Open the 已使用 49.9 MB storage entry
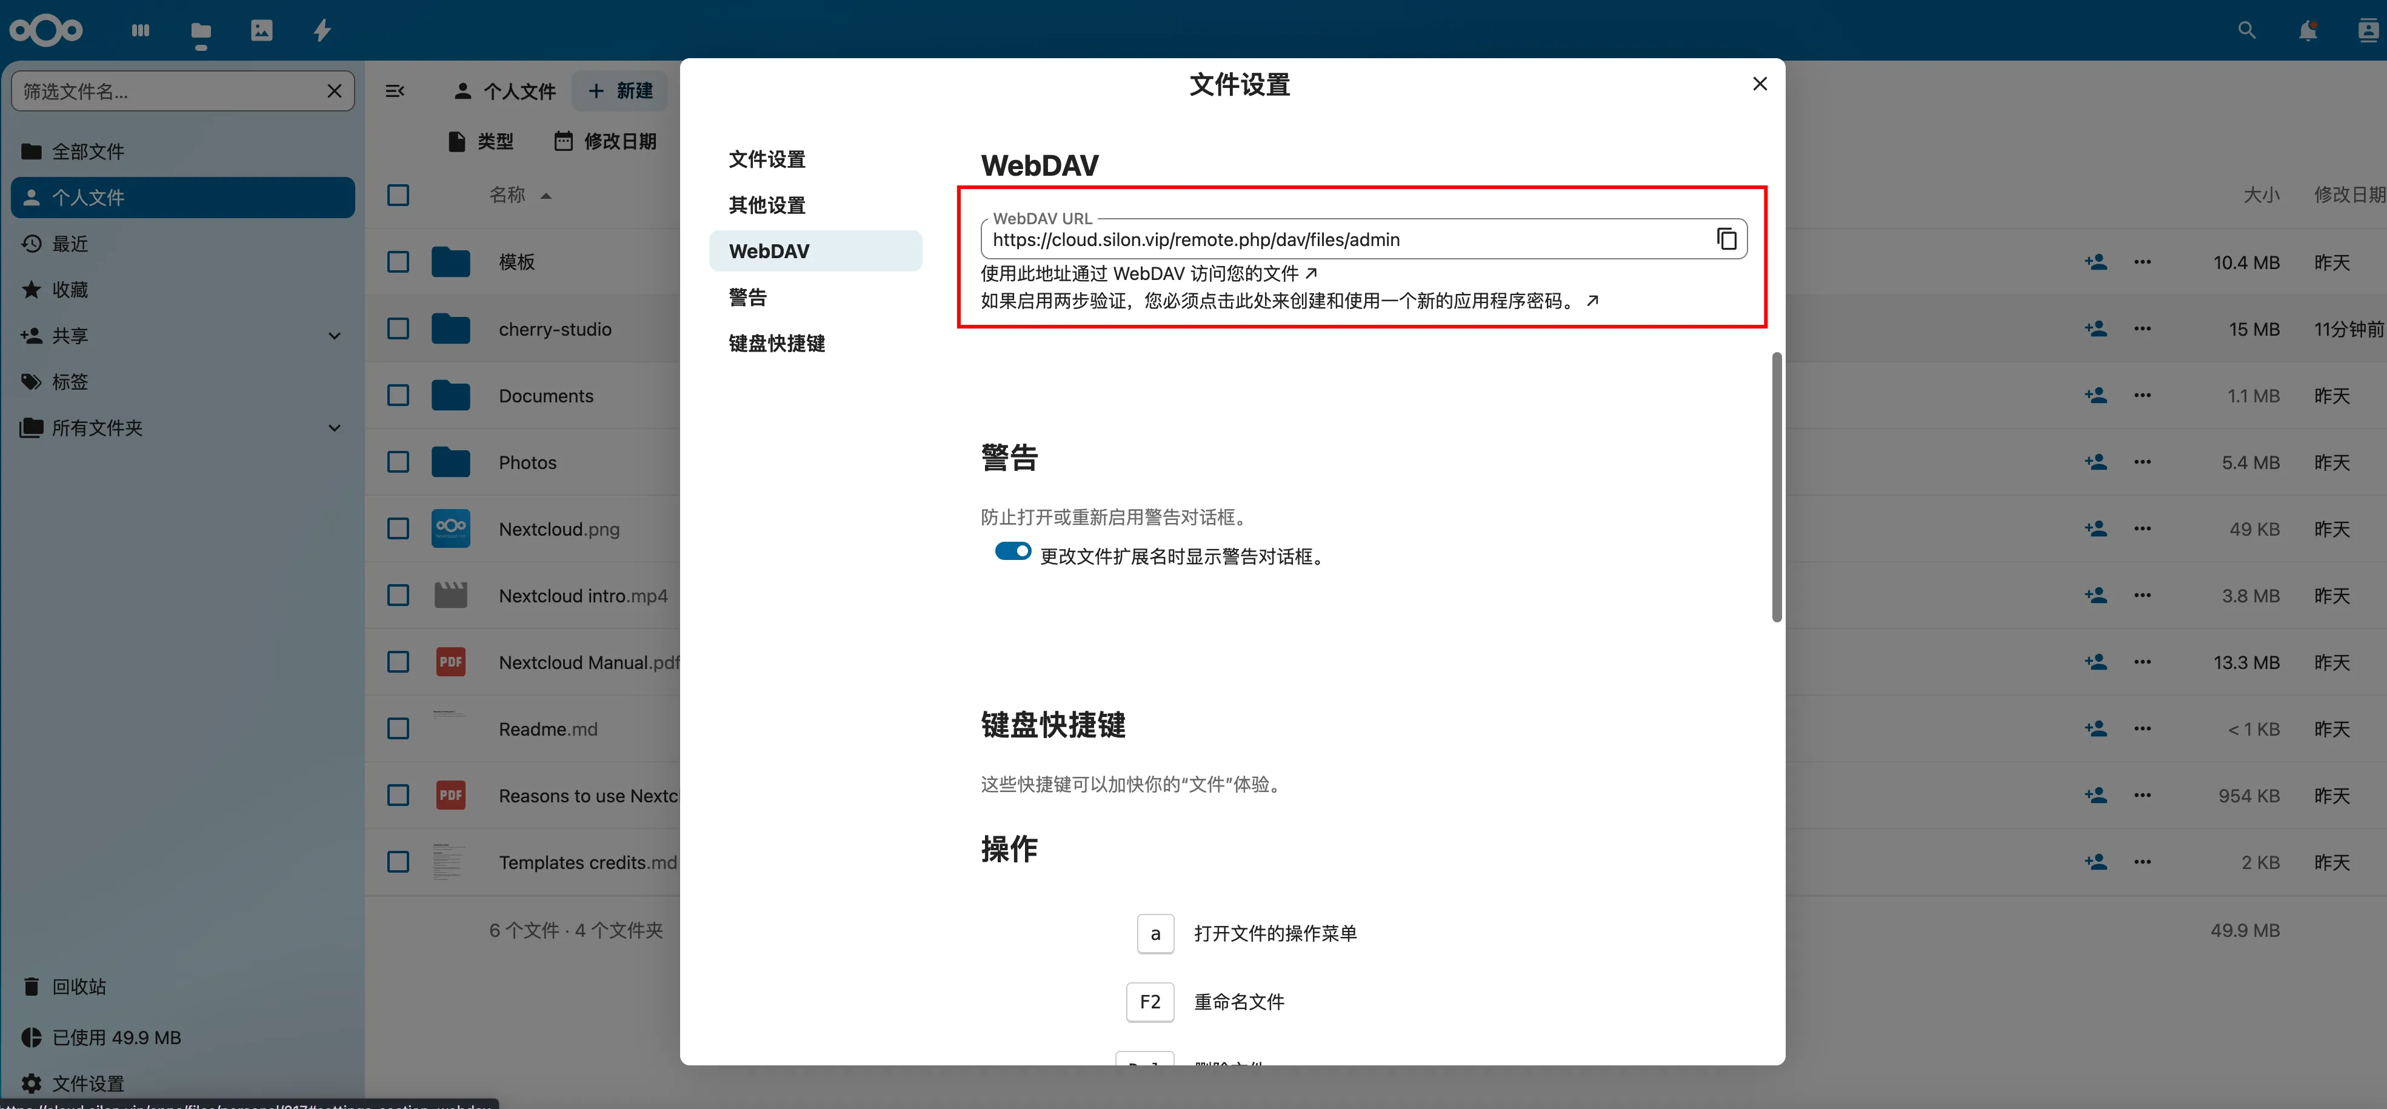This screenshot has width=2387, height=1109. click(x=182, y=1037)
